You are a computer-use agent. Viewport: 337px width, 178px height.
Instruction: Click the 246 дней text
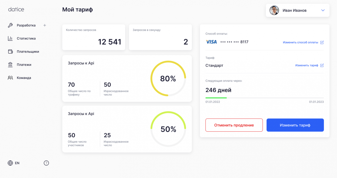218,90
